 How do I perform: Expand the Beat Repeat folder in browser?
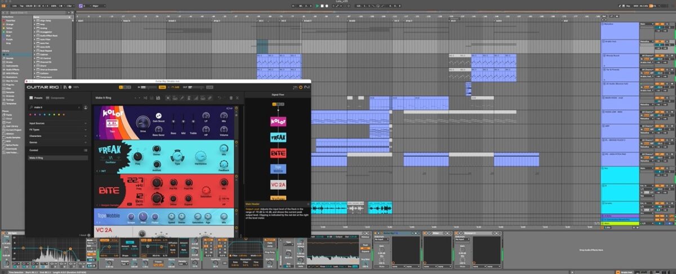[34, 51]
